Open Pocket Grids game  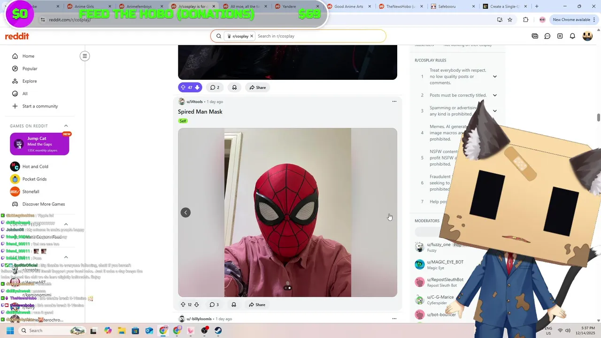(34, 179)
